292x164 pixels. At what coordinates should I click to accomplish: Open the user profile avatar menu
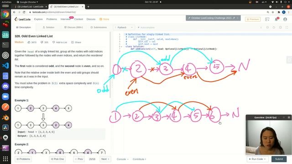click(285, 19)
